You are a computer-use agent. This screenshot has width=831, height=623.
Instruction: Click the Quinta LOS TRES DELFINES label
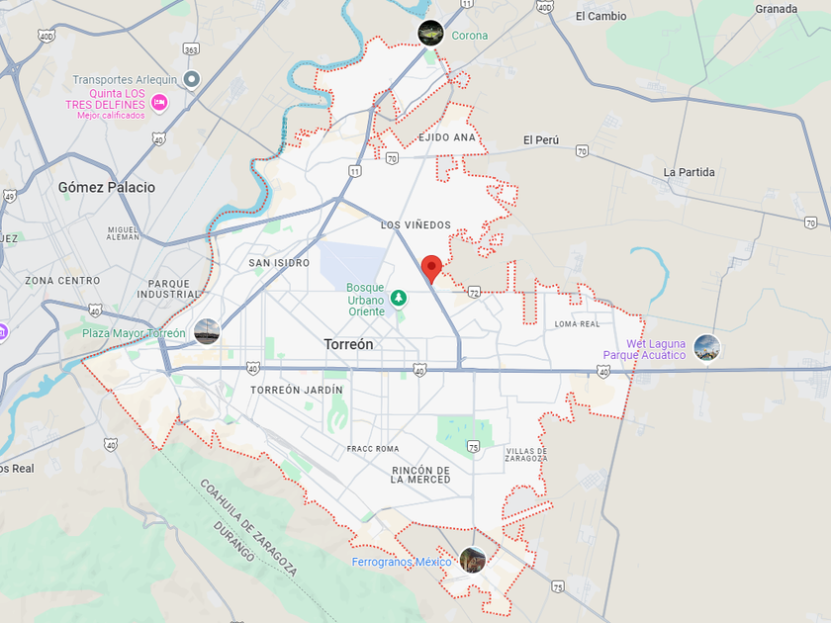point(105,99)
